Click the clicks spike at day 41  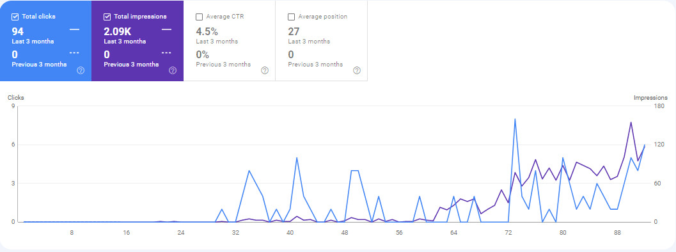[x=297, y=158]
